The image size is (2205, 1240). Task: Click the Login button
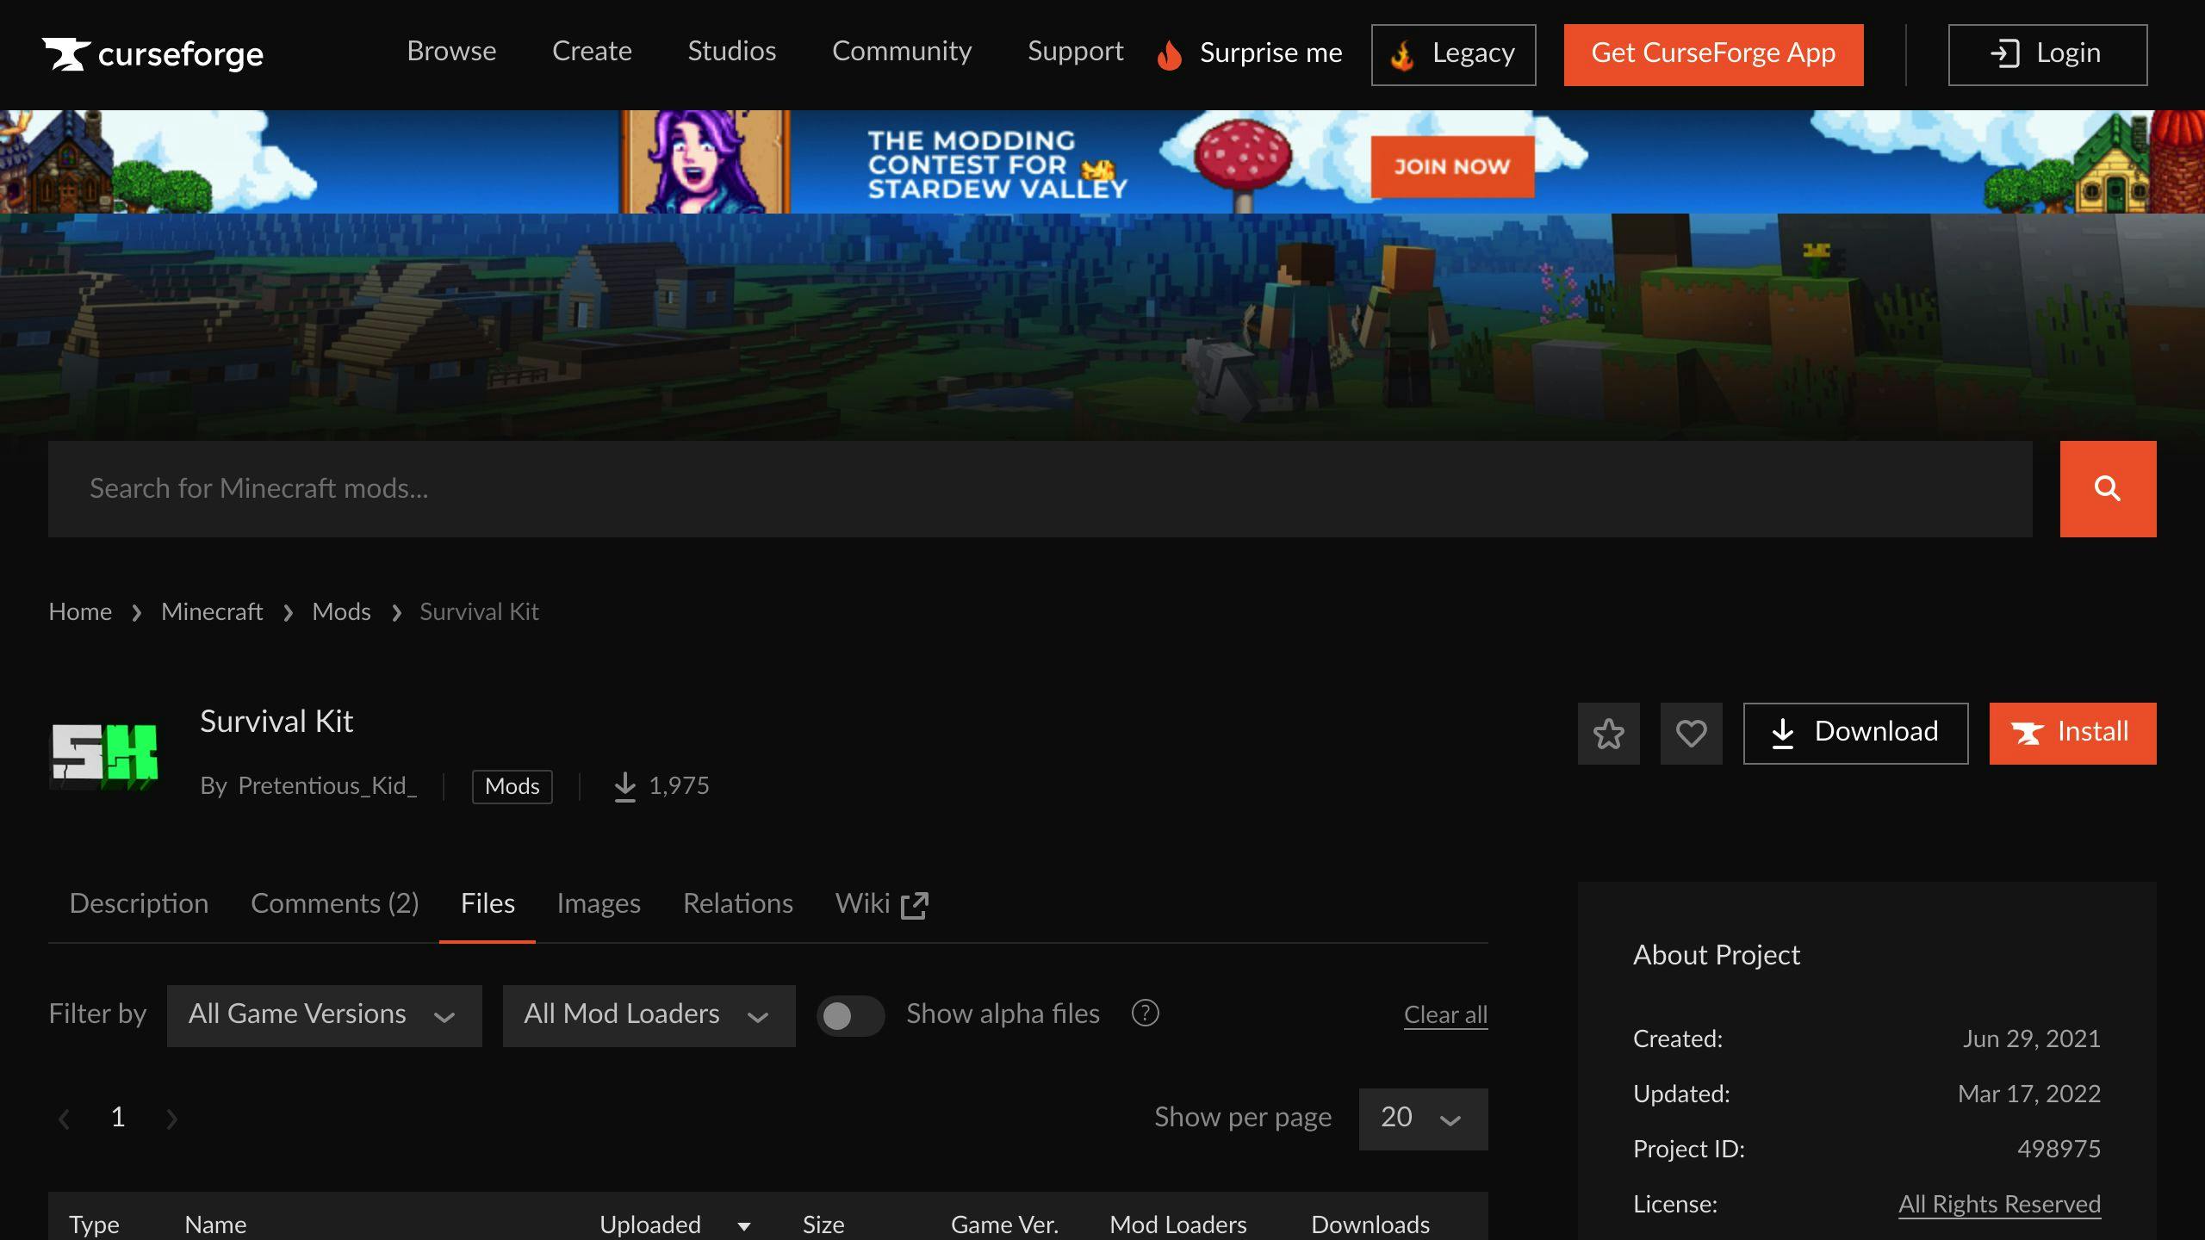point(2047,55)
